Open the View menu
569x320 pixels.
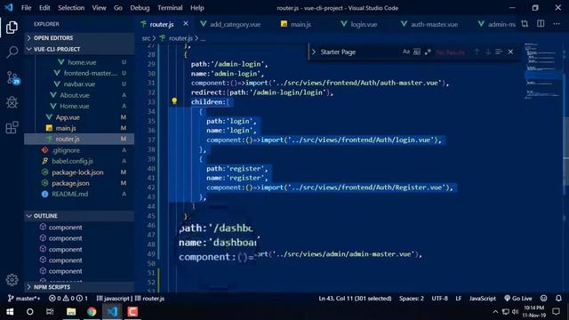(x=99, y=8)
